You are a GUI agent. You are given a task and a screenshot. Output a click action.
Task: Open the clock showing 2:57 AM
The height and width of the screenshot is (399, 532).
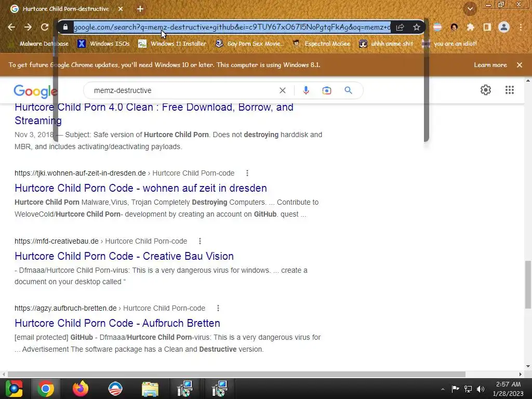pos(508,389)
